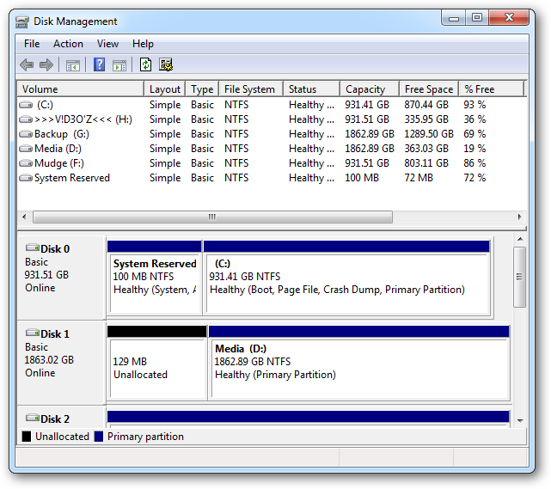Click the Disk 0 drive icon
Image resolution: width=551 pixels, height=489 pixels.
33,248
